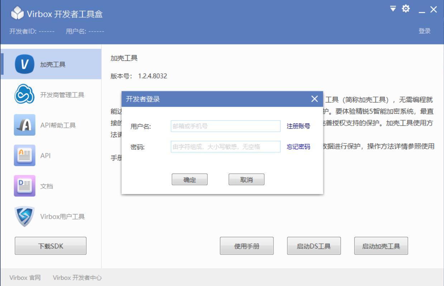Select the 文档 icon in sidebar
444x286 pixels.
tap(24, 186)
